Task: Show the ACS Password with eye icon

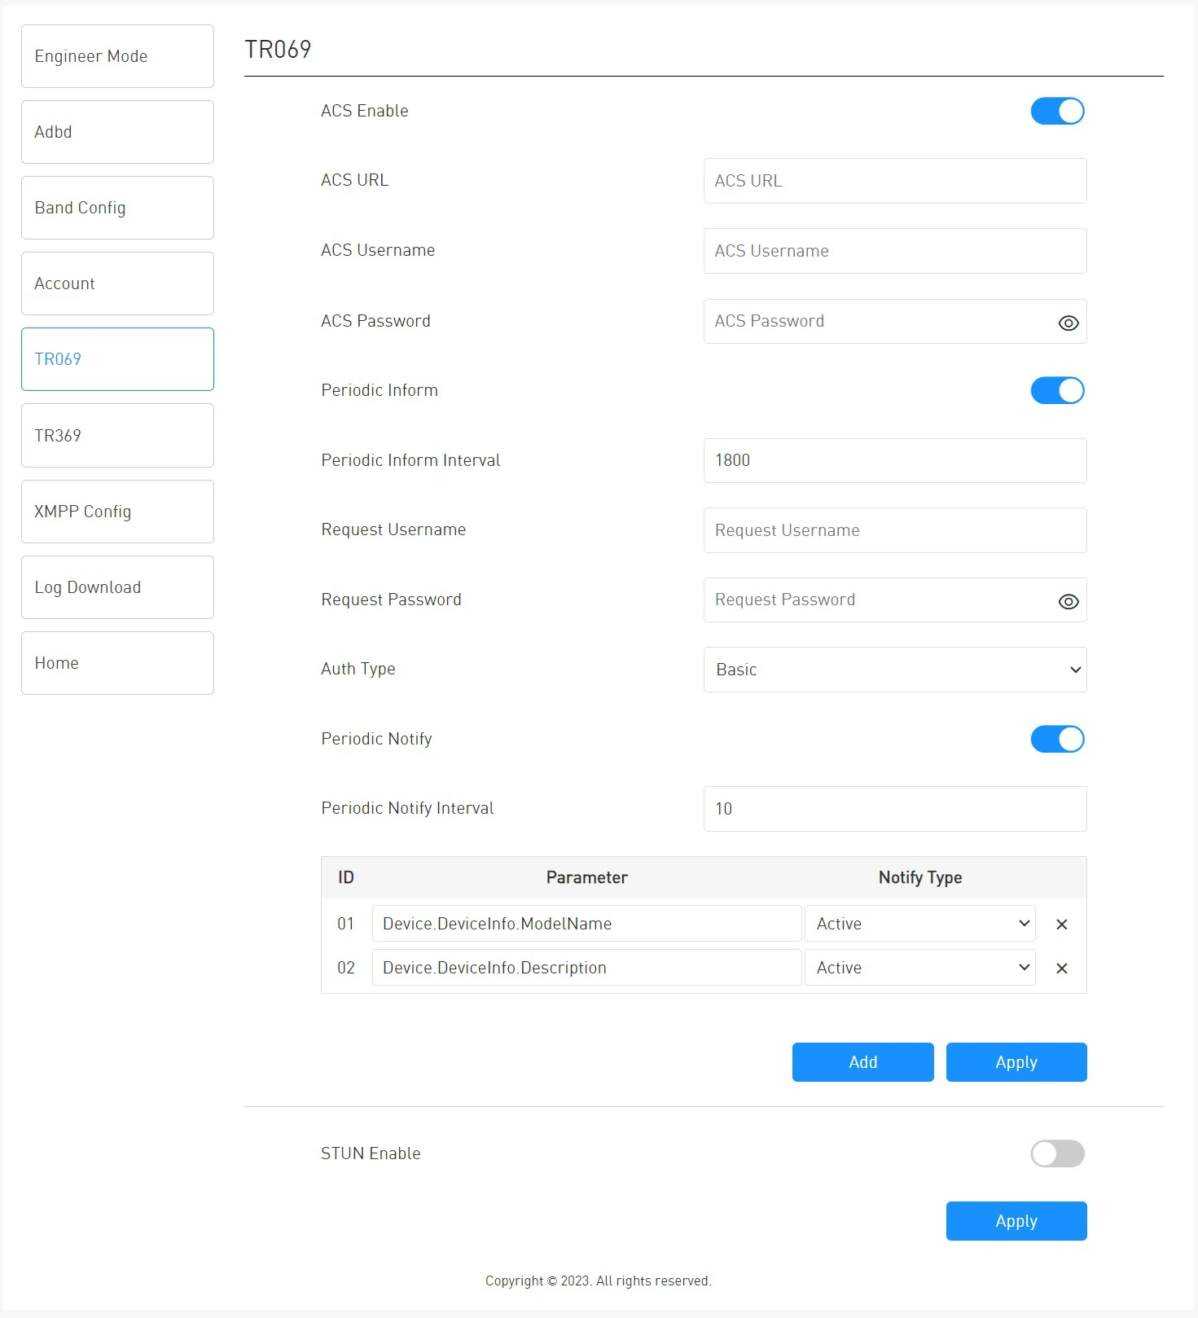Action: click(1069, 323)
